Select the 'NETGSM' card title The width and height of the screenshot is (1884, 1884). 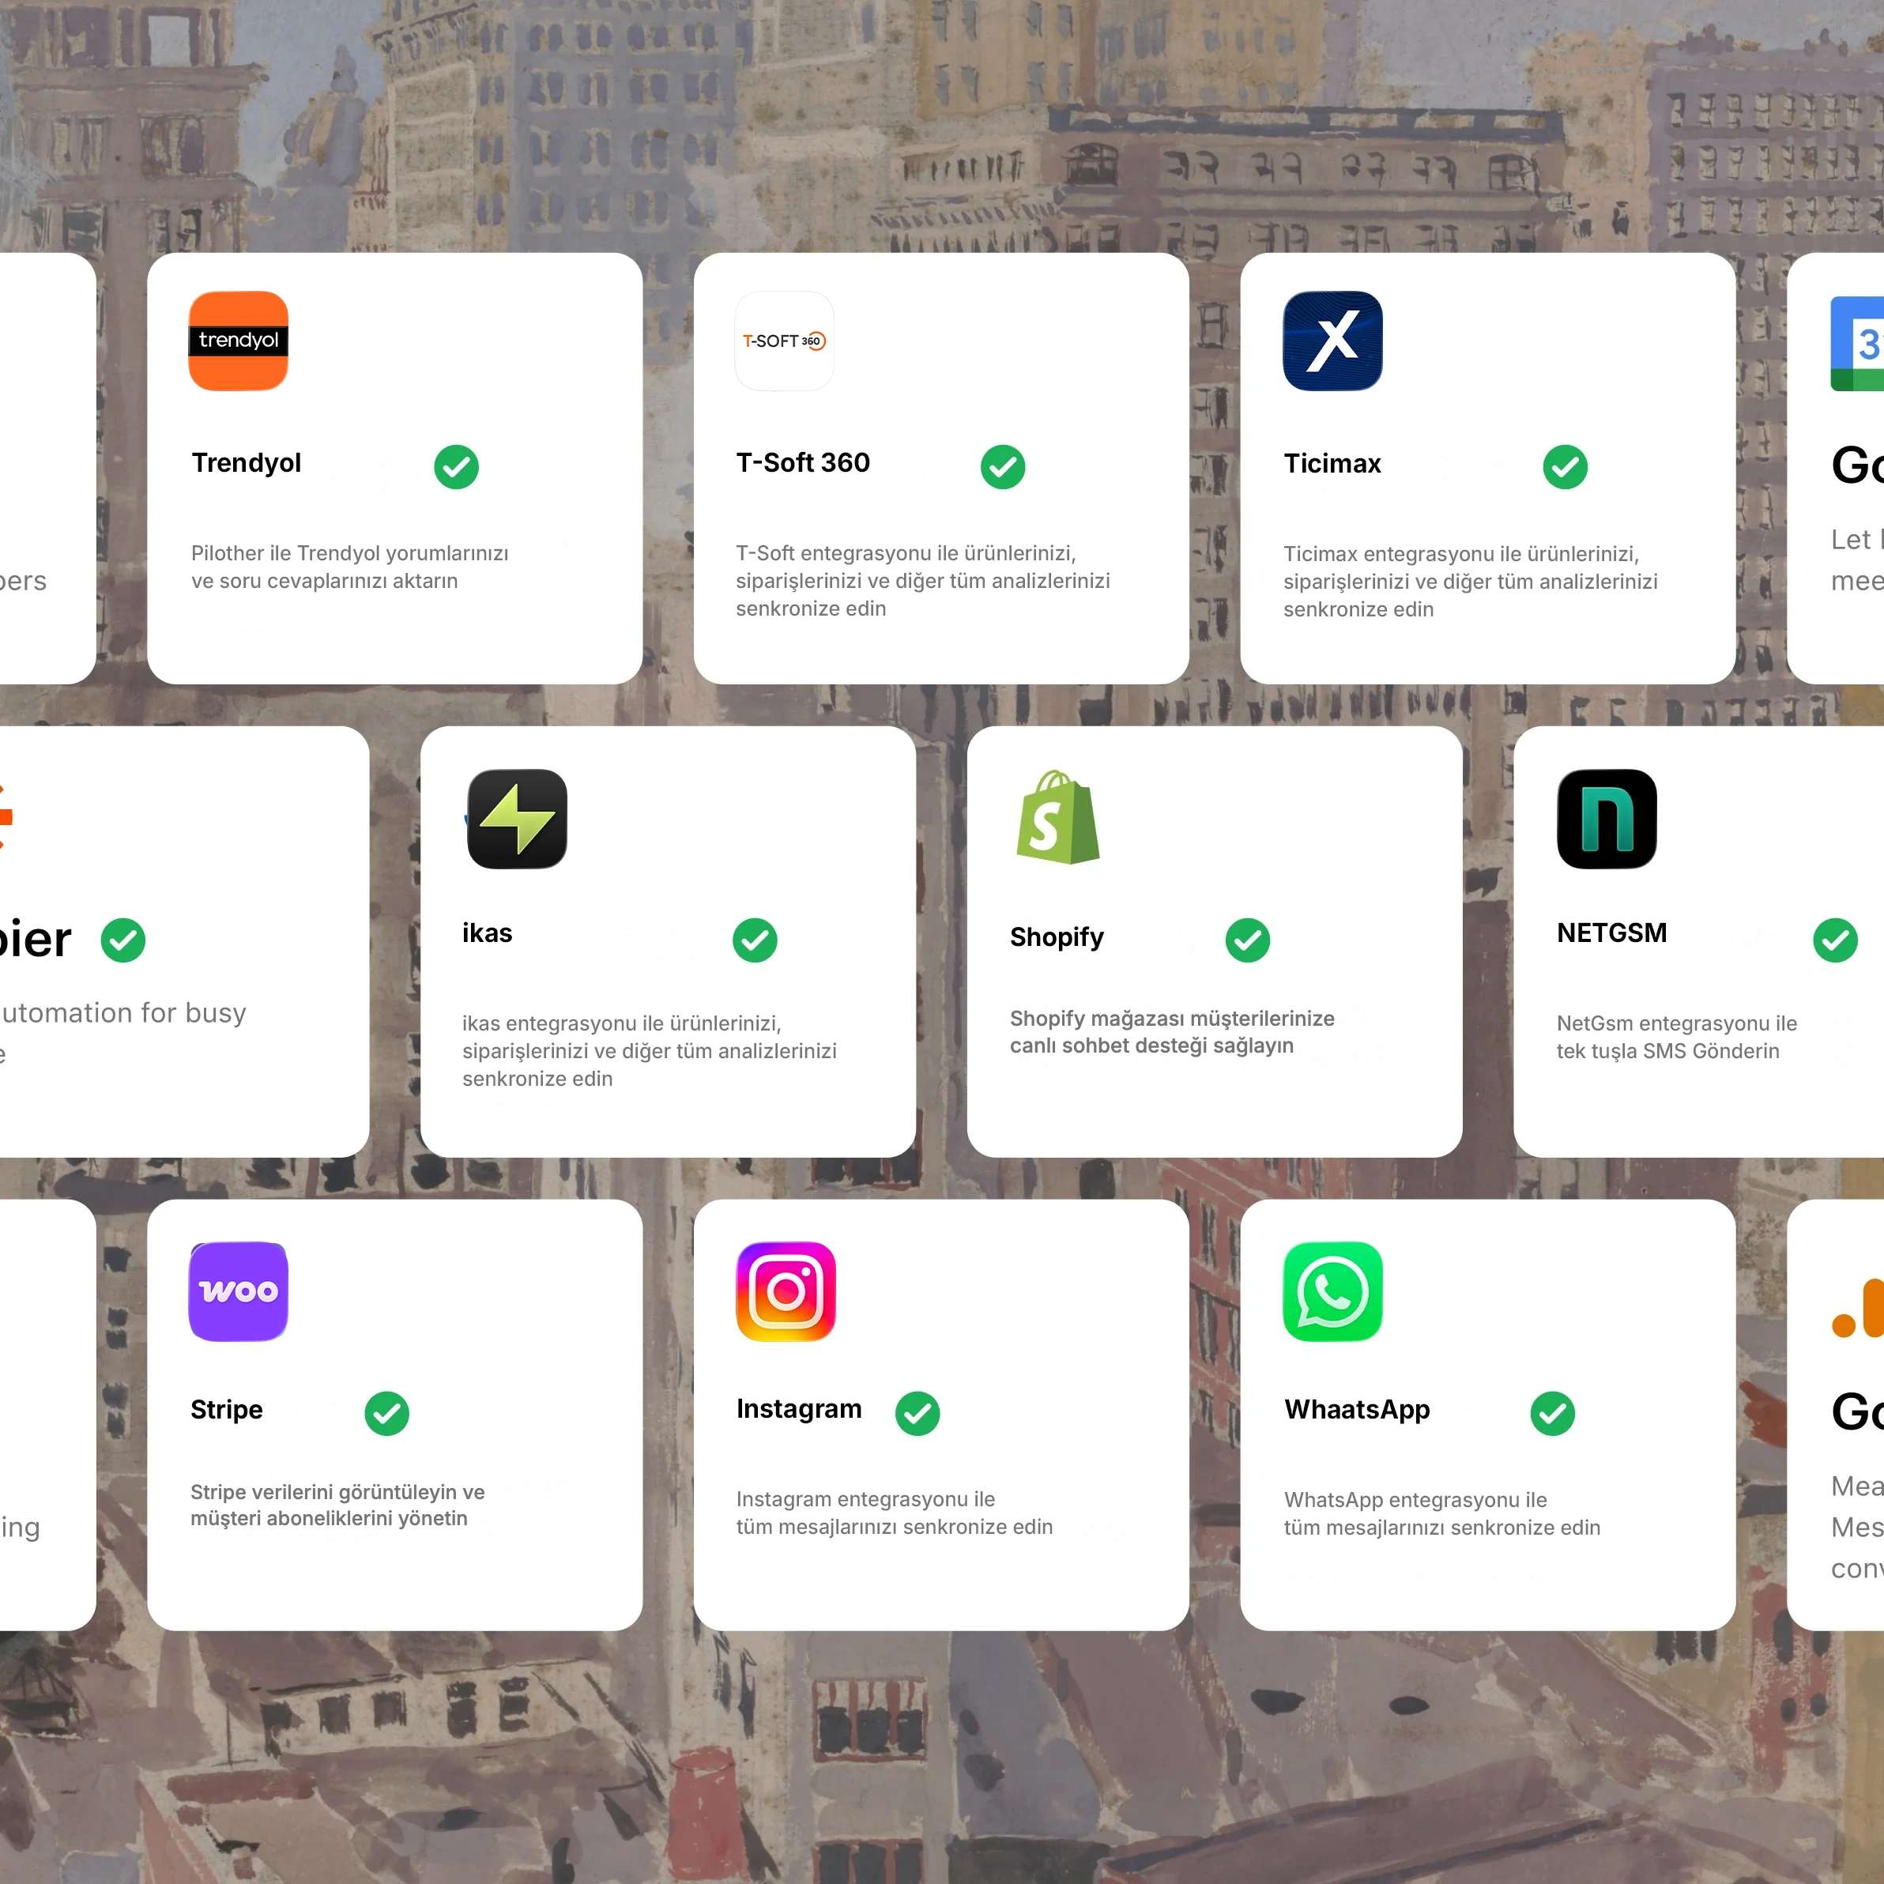pos(1612,933)
